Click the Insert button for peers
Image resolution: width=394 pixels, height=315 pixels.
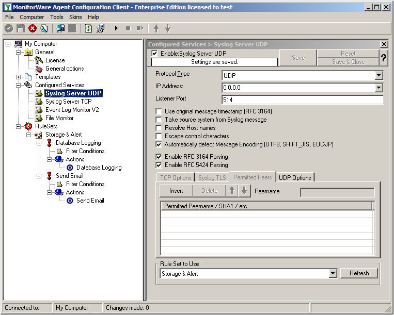click(x=176, y=191)
